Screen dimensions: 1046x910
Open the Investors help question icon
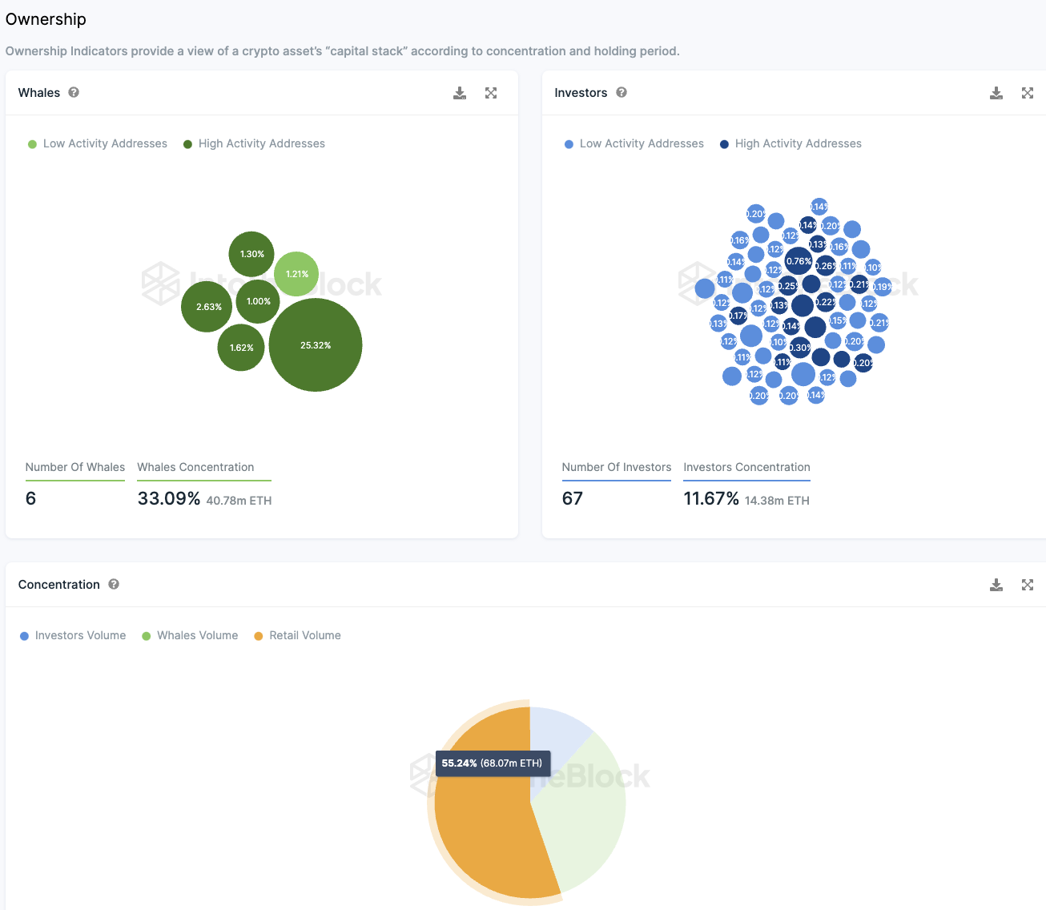click(x=622, y=92)
